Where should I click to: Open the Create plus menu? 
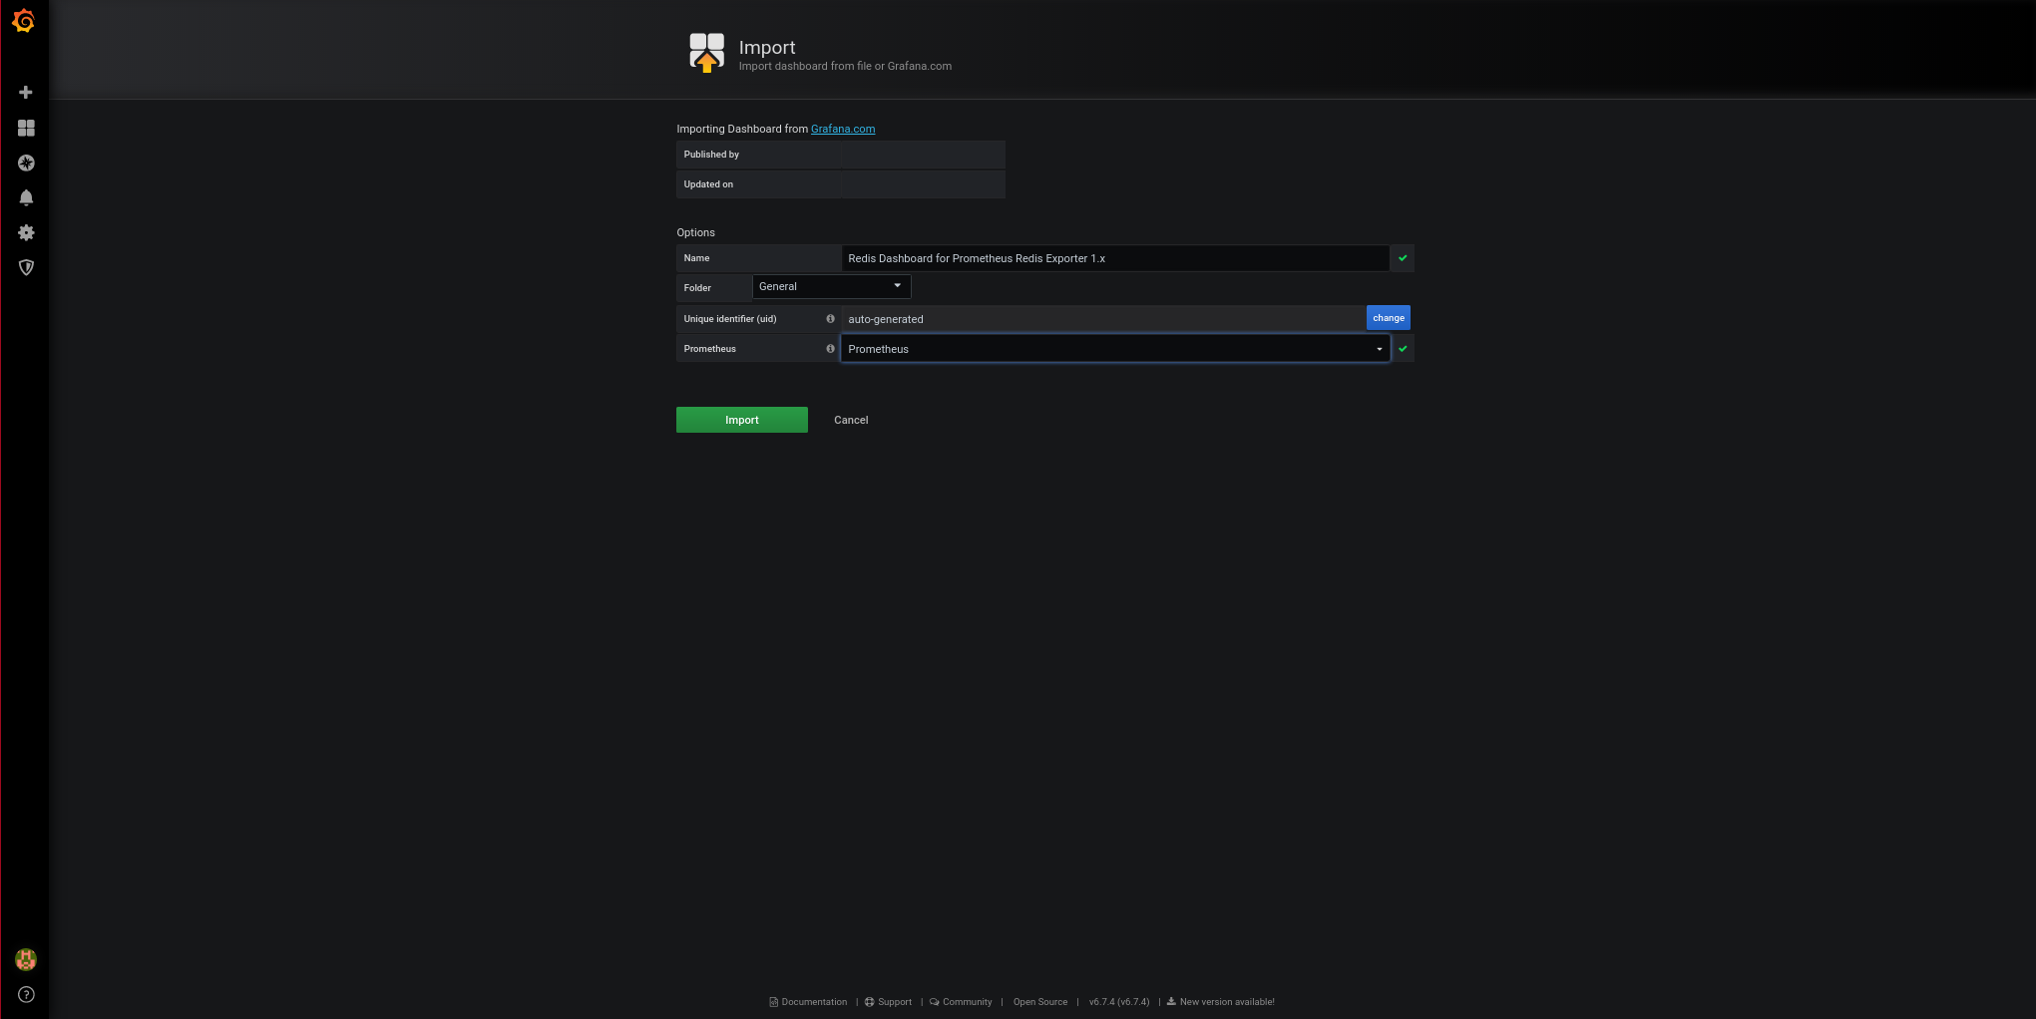pyautogui.click(x=26, y=93)
